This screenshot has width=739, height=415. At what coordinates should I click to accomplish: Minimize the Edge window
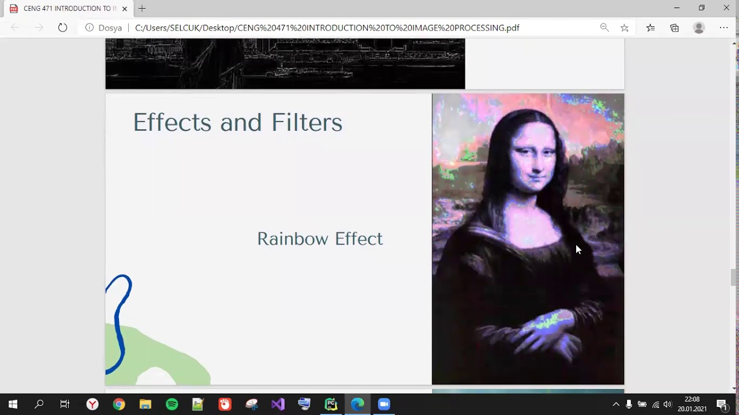pos(677,8)
